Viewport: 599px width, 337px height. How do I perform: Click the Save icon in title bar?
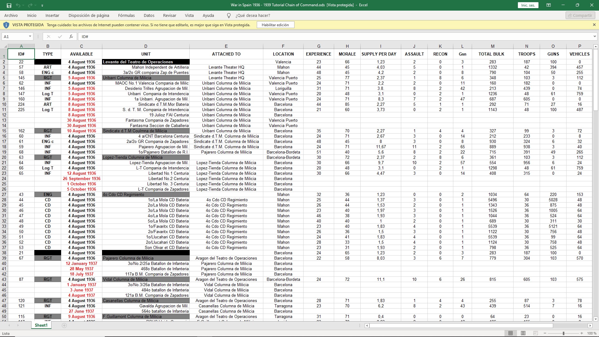[9, 5]
